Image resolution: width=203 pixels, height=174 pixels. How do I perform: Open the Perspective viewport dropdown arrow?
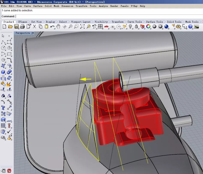(x=33, y=33)
